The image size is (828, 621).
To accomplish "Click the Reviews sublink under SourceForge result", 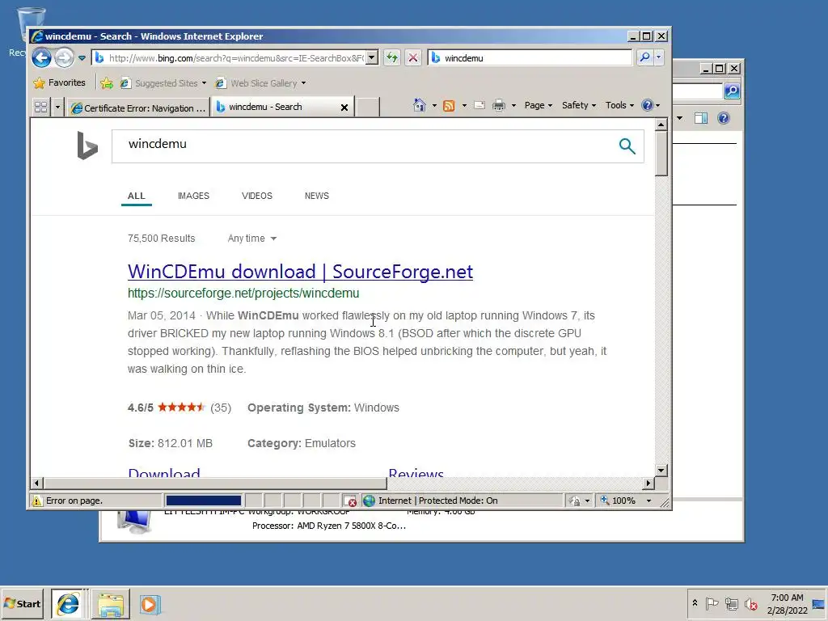I will 416,472.
